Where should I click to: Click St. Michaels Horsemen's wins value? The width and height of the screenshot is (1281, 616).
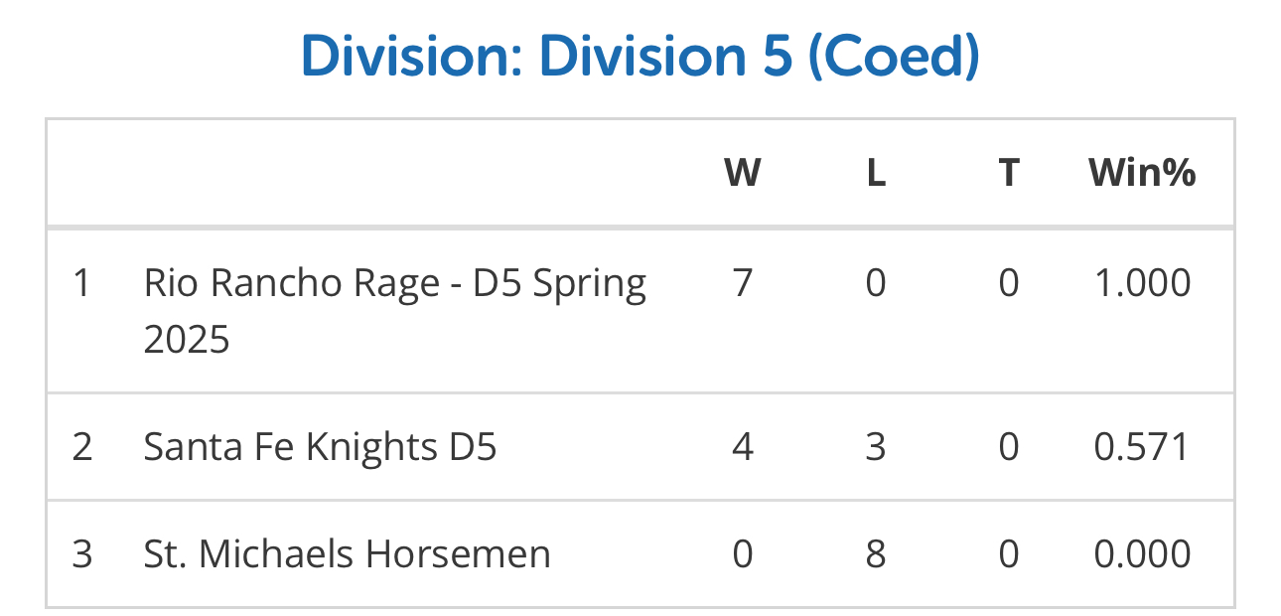click(742, 553)
